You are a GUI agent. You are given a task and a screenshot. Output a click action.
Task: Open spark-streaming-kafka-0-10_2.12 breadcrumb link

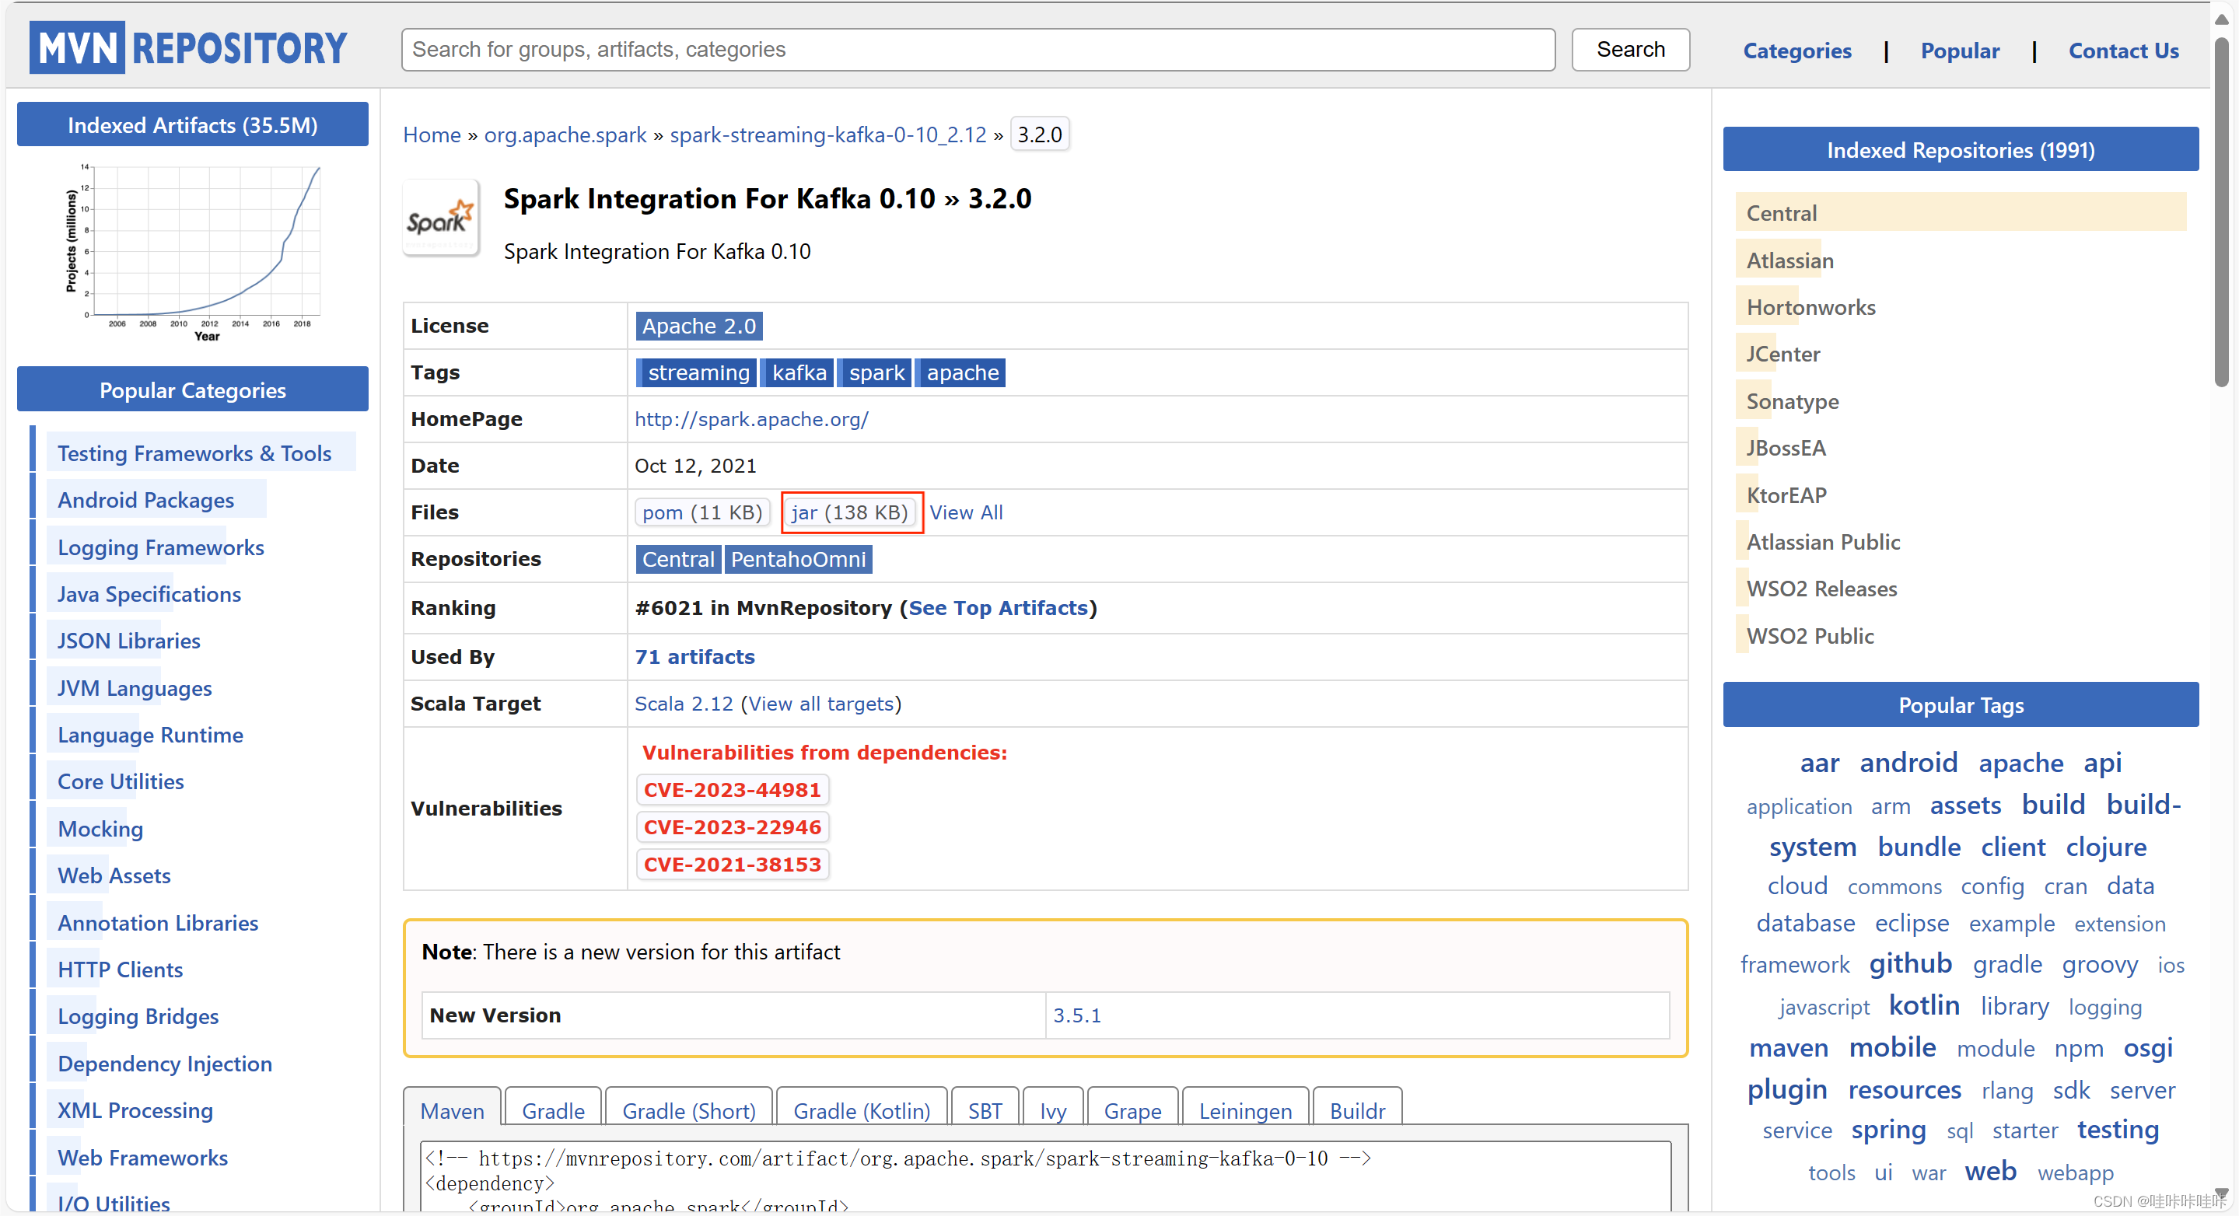(x=827, y=135)
